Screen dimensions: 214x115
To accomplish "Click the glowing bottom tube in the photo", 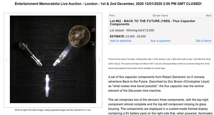I will tap(48, 84).
